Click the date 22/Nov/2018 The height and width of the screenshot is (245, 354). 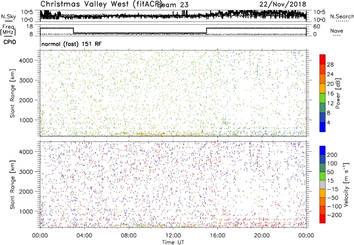pyautogui.click(x=283, y=4)
